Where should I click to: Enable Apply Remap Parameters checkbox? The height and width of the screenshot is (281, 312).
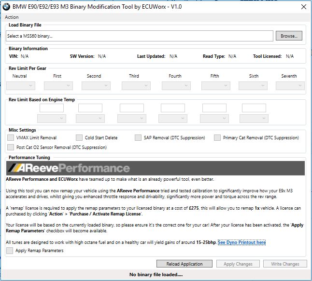(x=10, y=251)
